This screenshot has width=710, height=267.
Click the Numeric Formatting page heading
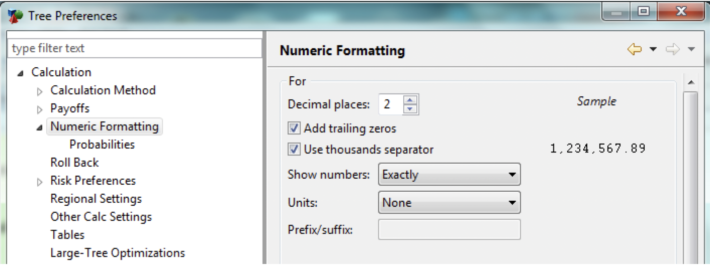[x=342, y=50]
